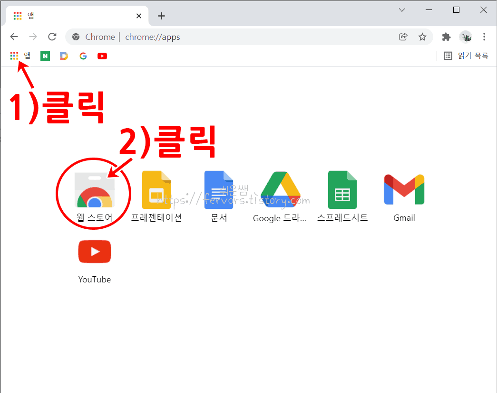This screenshot has width=497, height=393.
Task: Open the Reading list button
Action: click(x=466, y=56)
